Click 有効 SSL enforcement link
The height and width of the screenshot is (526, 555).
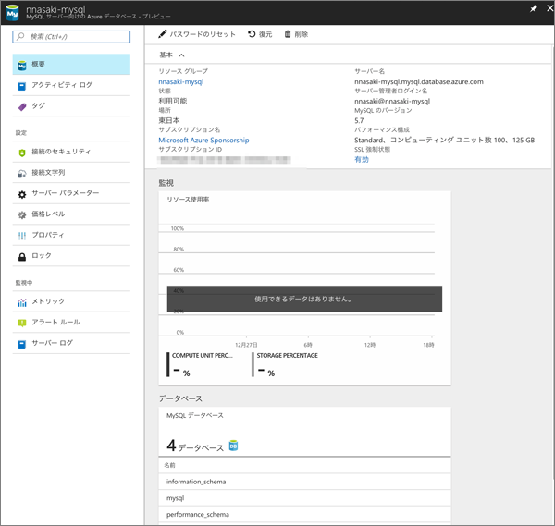click(362, 160)
